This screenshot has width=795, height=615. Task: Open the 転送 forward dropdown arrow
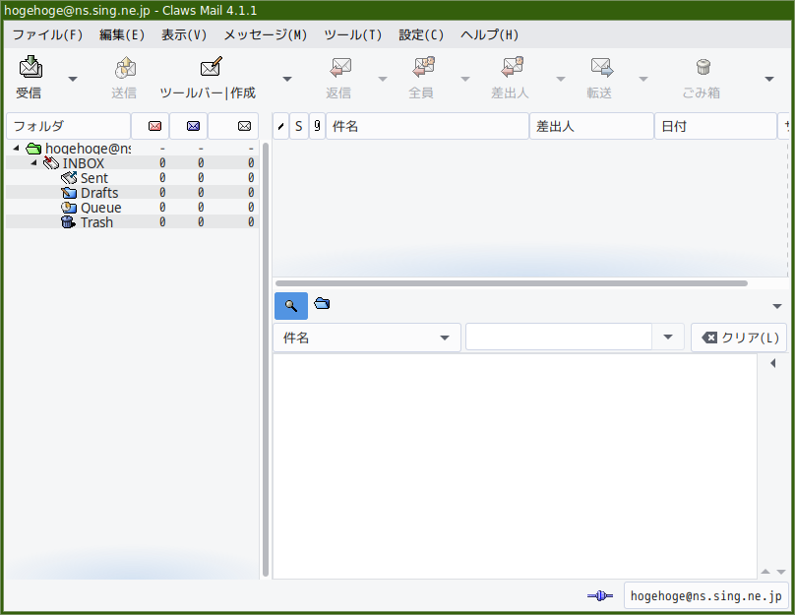(643, 79)
